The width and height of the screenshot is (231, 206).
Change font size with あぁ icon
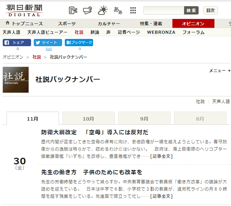coord(118,10)
